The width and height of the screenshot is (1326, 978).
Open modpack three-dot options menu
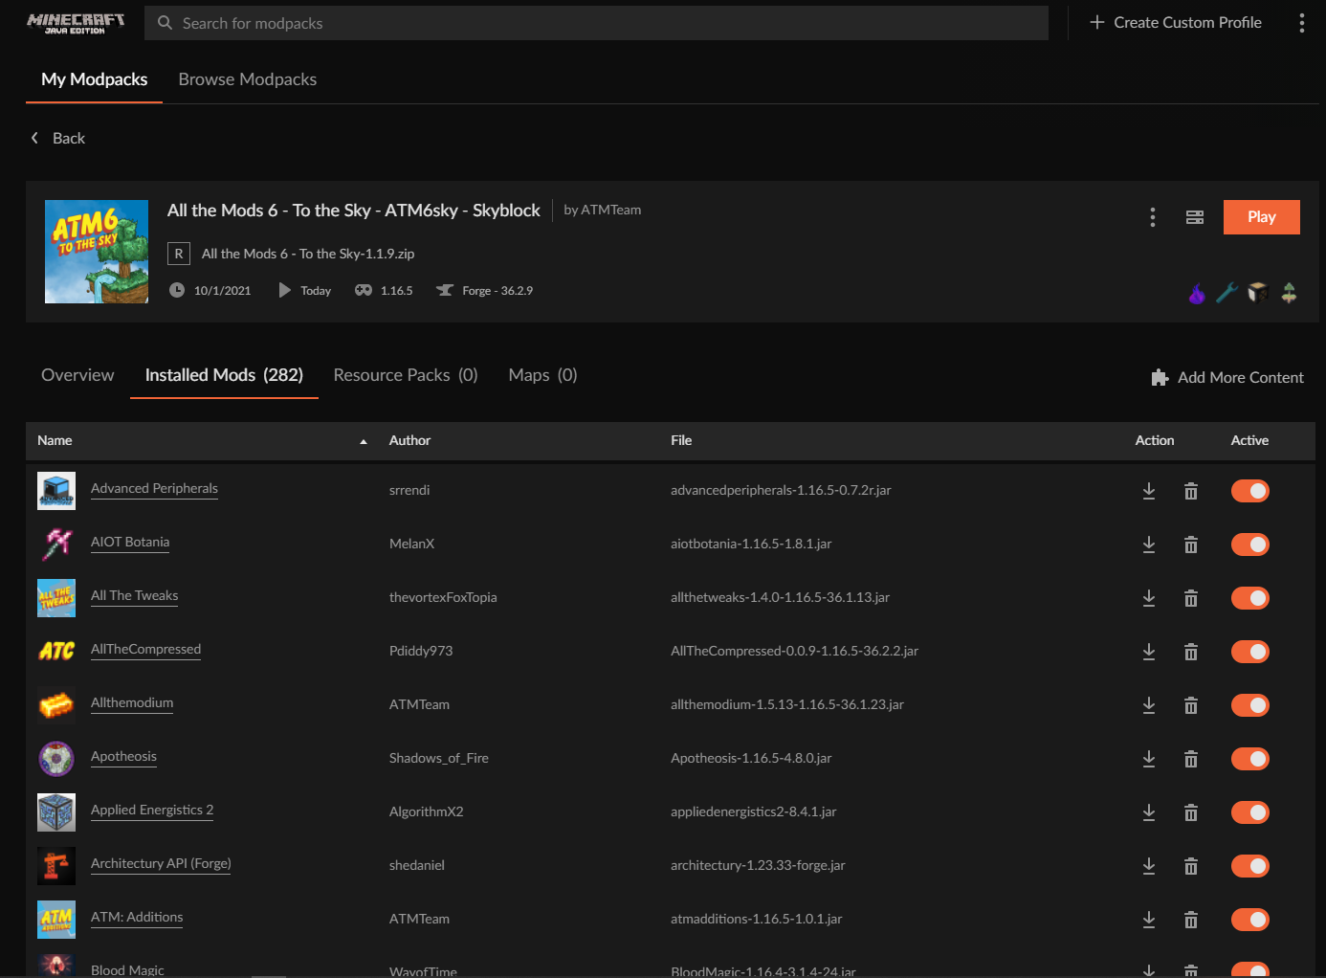tap(1153, 217)
